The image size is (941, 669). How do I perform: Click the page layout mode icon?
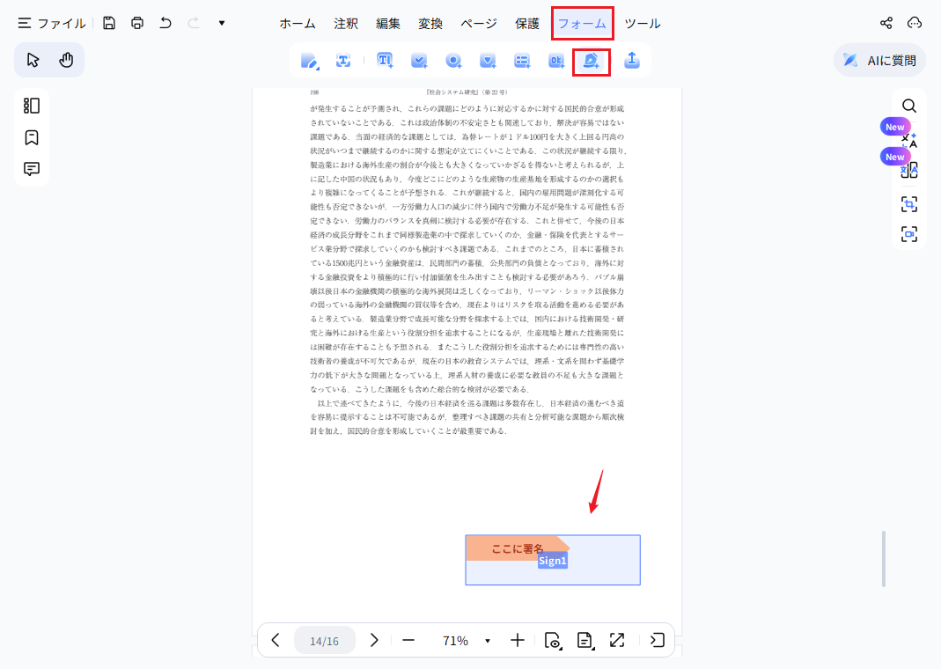point(585,640)
